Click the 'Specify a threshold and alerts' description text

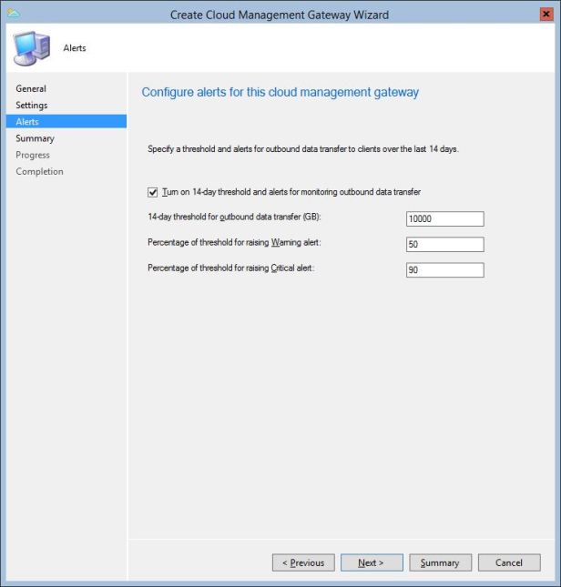pos(303,149)
